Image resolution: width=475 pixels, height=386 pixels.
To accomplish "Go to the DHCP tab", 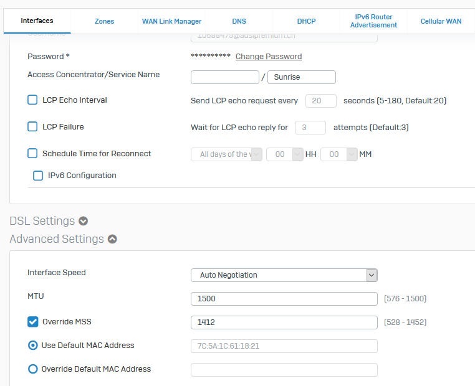I will coord(306,21).
